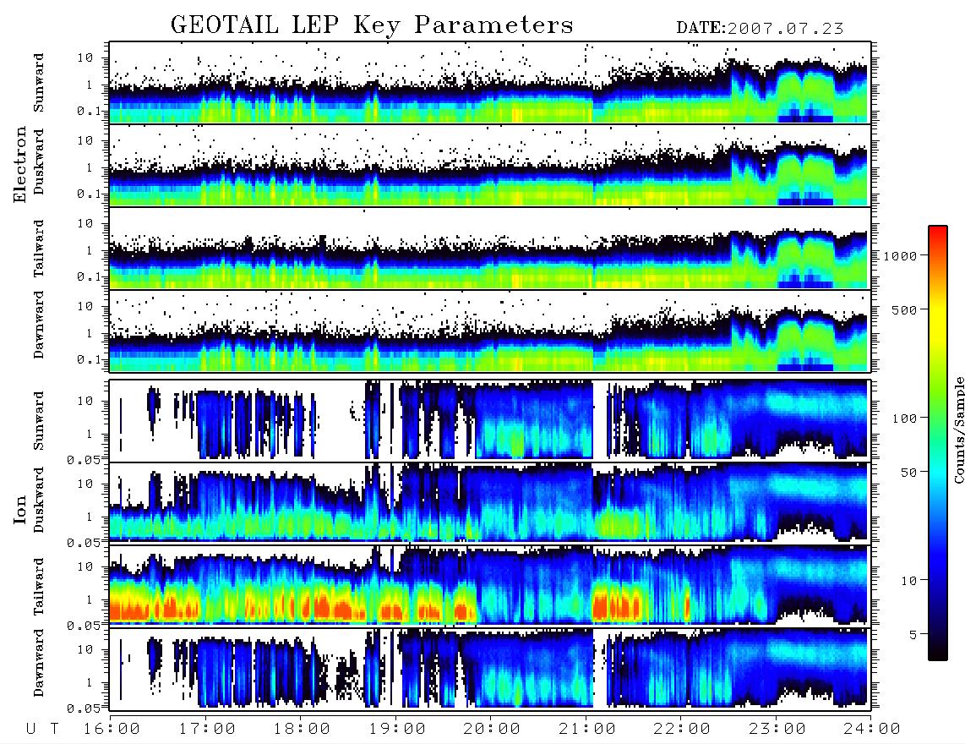Click the Electron Dawnward spectrogram panel

(490, 331)
